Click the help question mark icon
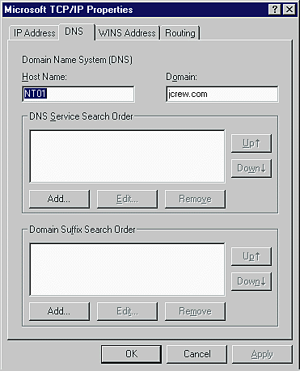Screen dimensions: 300x371 point(275,10)
